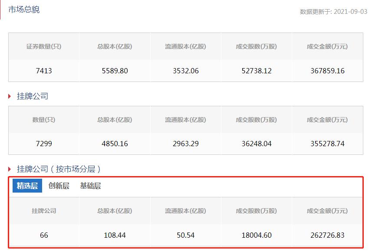
Task: Select the 7413 securities count cell
Action: click(44, 71)
